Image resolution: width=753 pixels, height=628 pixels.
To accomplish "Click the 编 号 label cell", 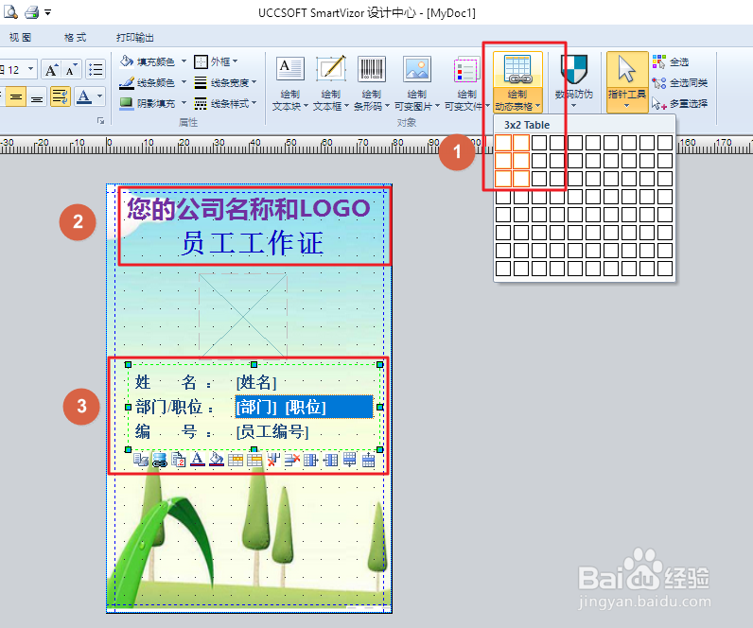I will (x=173, y=431).
